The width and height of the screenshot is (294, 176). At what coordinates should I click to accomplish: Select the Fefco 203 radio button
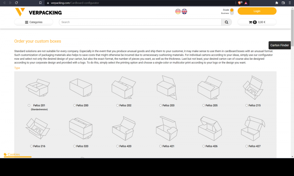tap(161, 105)
